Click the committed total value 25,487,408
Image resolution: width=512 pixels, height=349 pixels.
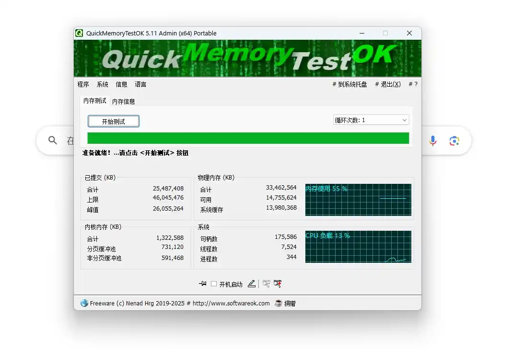click(168, 189)
